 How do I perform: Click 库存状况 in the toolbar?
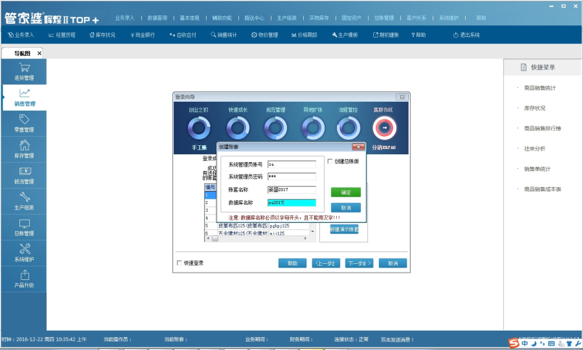pyautogui.click(x=102, y=35)
